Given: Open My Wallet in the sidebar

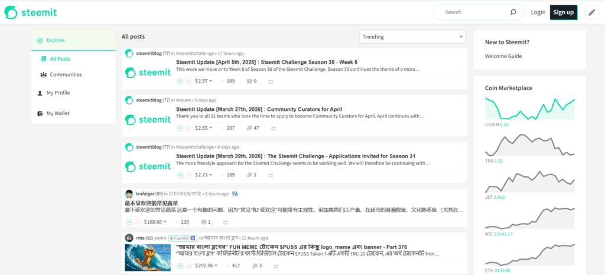Looking at the screenshot, I should [58, 114].
